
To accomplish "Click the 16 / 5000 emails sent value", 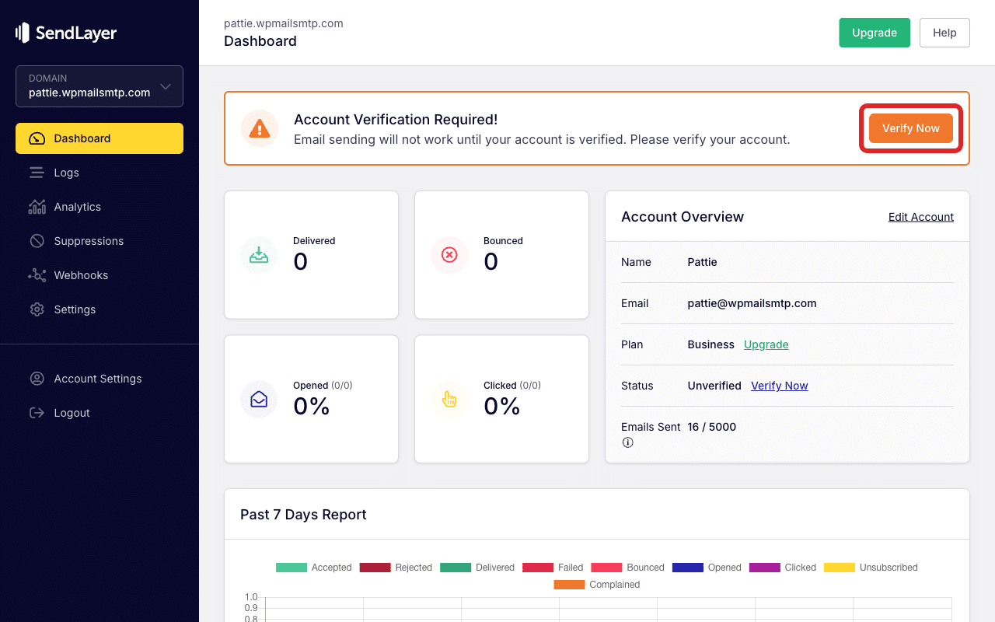I will click(711, 427).
